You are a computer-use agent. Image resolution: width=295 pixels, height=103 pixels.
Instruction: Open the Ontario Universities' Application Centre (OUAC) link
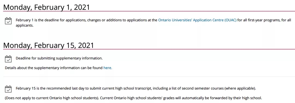197,20
